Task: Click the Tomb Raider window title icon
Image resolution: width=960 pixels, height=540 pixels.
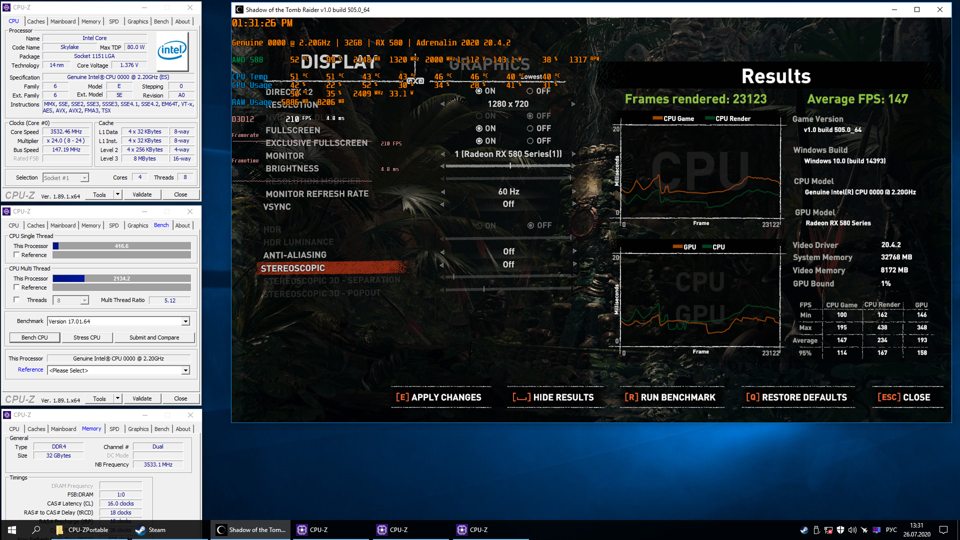Action: [239, 9]
